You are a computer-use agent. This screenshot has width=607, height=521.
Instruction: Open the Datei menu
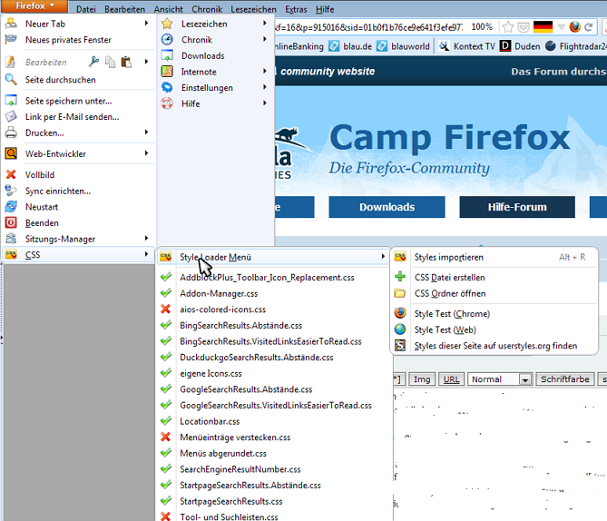tap(86, 9)
